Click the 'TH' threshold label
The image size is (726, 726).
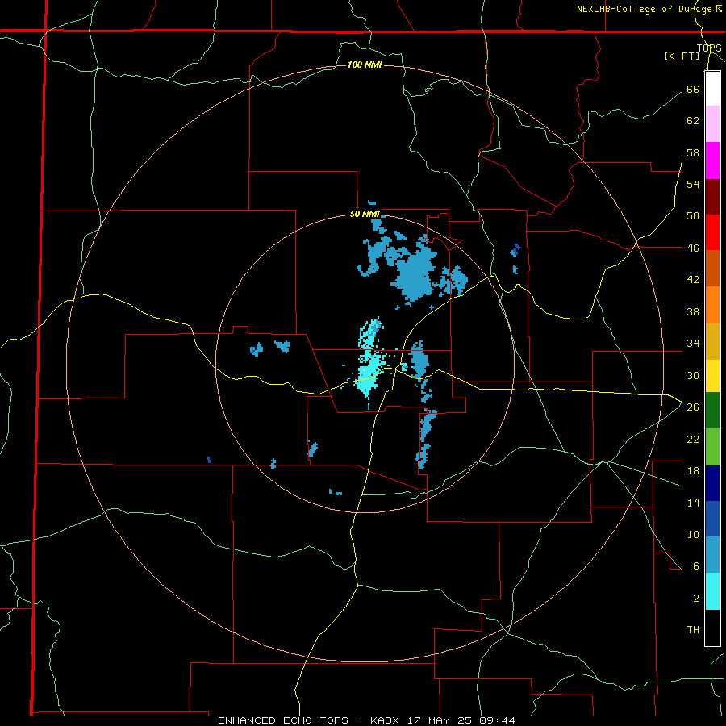click(693, 630)
